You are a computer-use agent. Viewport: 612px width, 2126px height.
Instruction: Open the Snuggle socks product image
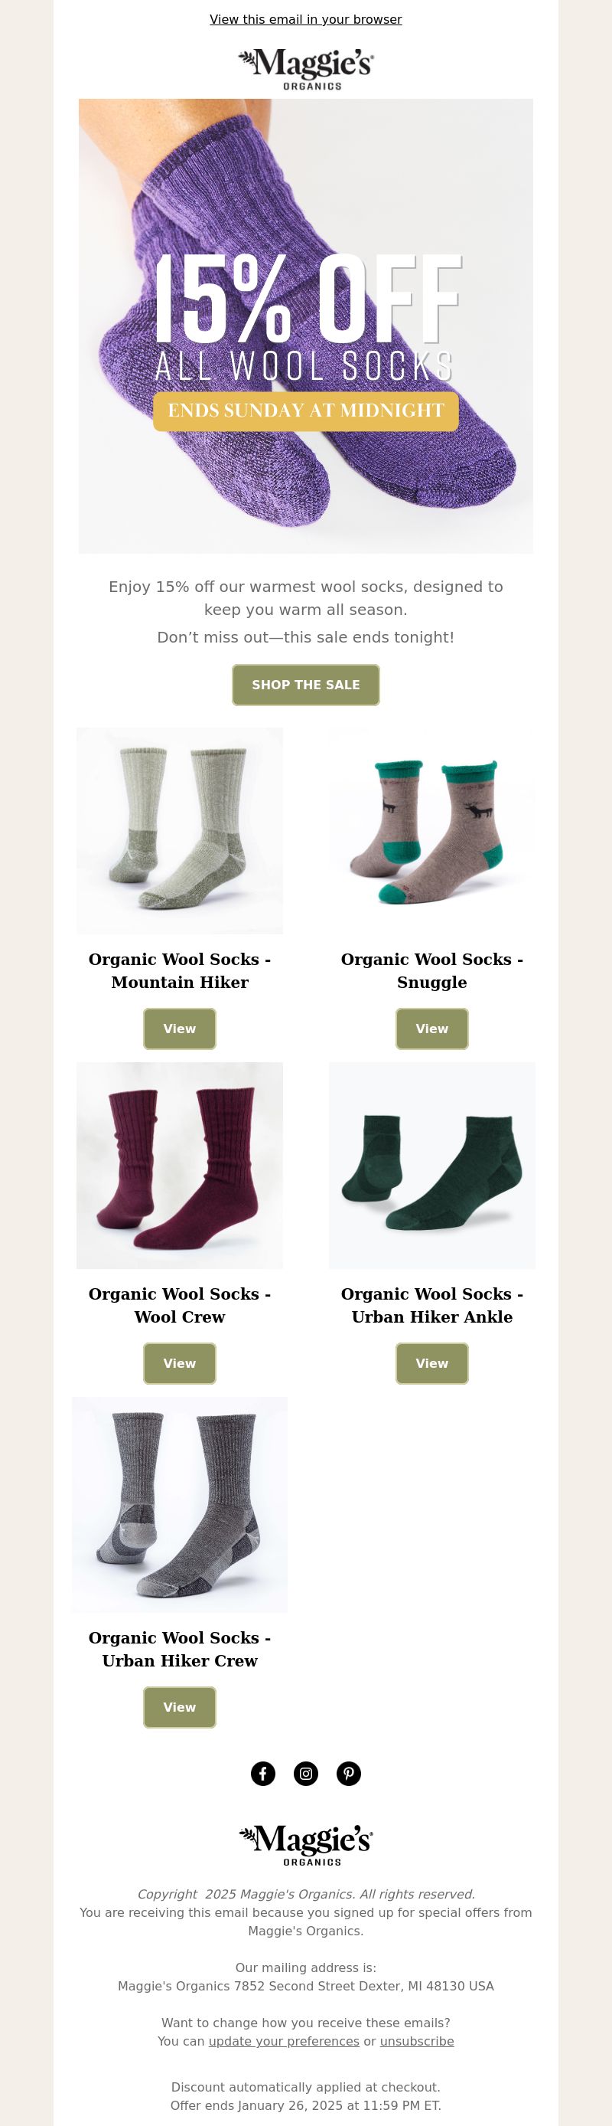click(432, 831)
